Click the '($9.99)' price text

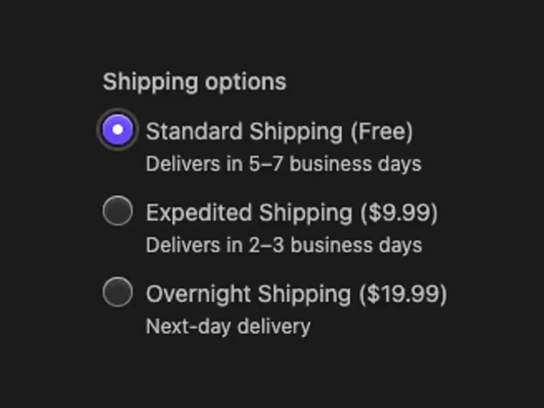tap(399, 213)
